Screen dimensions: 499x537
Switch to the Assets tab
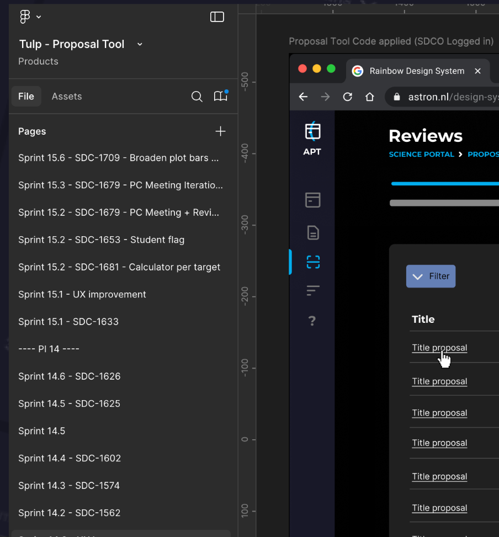pyautogui.click(x=67, y=96)
